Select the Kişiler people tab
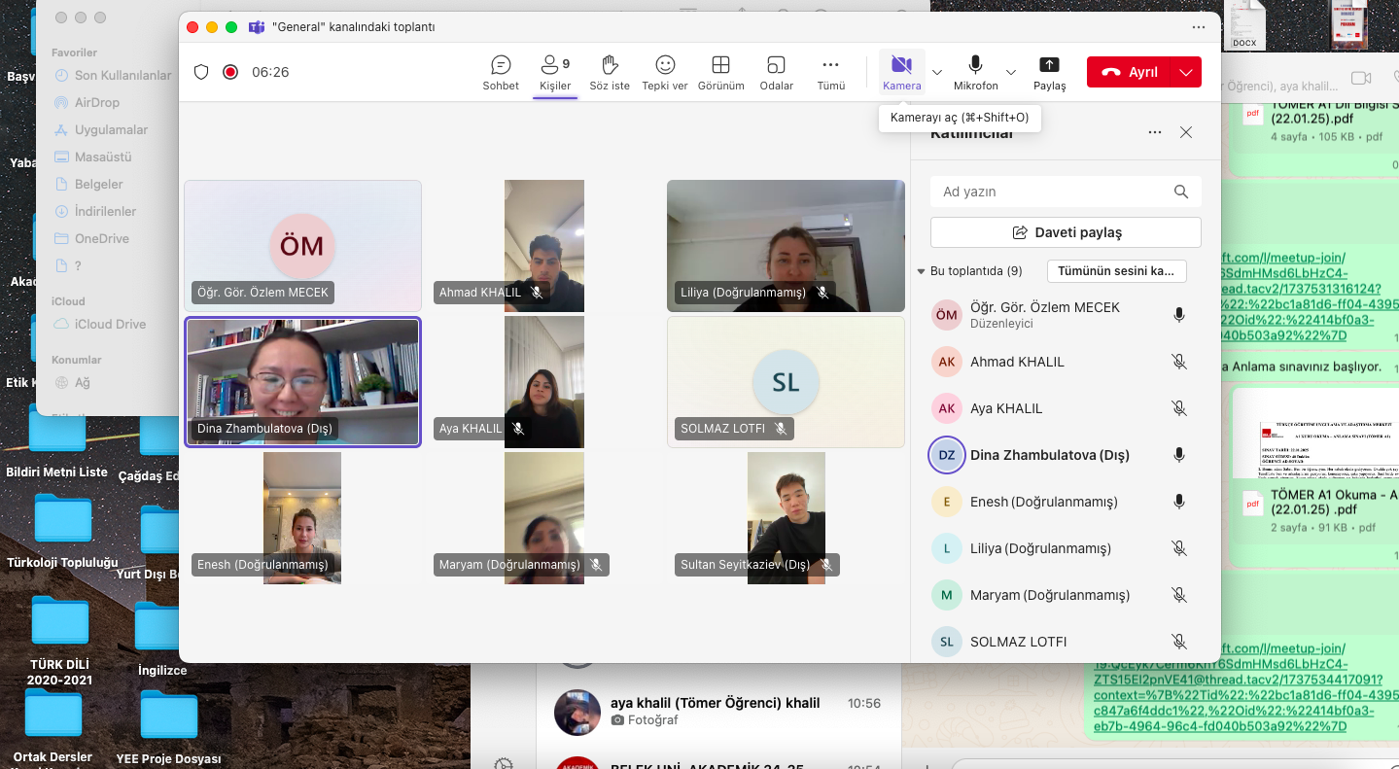The height and width of the screenshot is (769, 1399). pyautogui.click(x=554, y=72)
